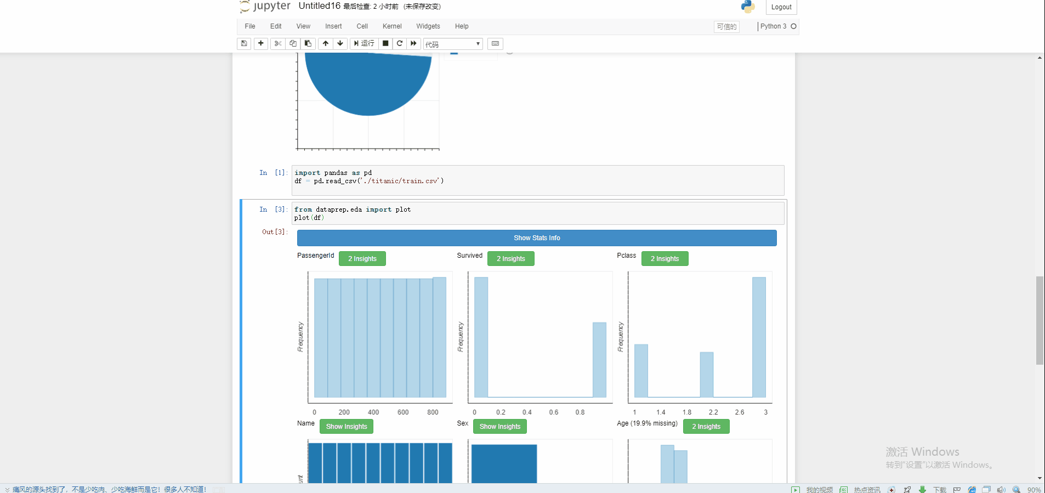Open the Cell menu

coord(362,26)
